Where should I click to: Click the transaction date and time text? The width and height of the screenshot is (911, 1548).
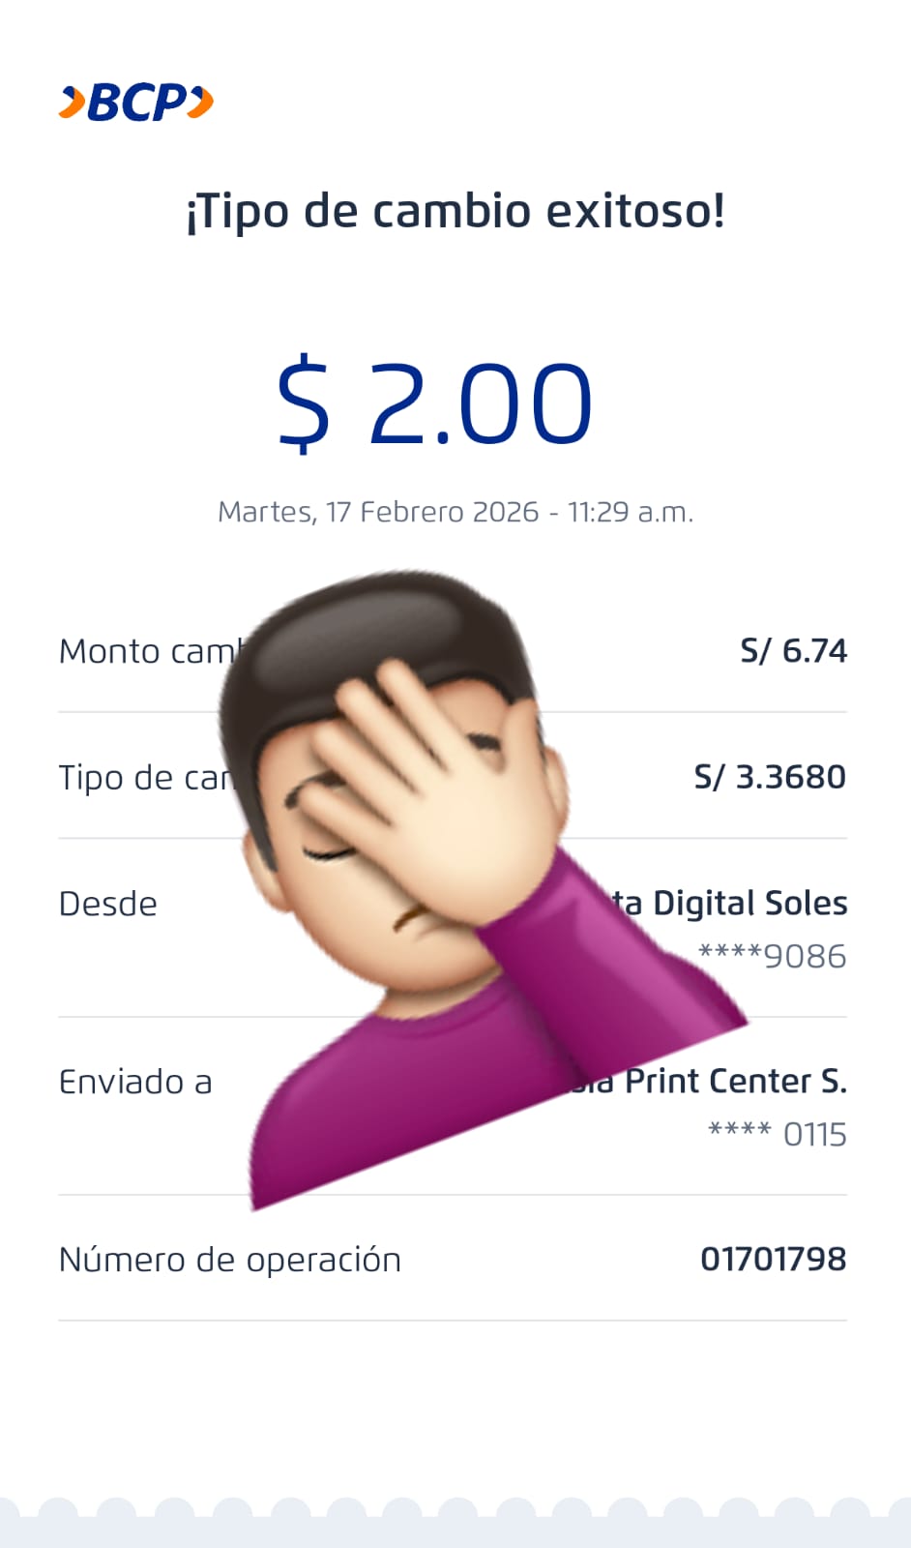click(x=455, y=512)
